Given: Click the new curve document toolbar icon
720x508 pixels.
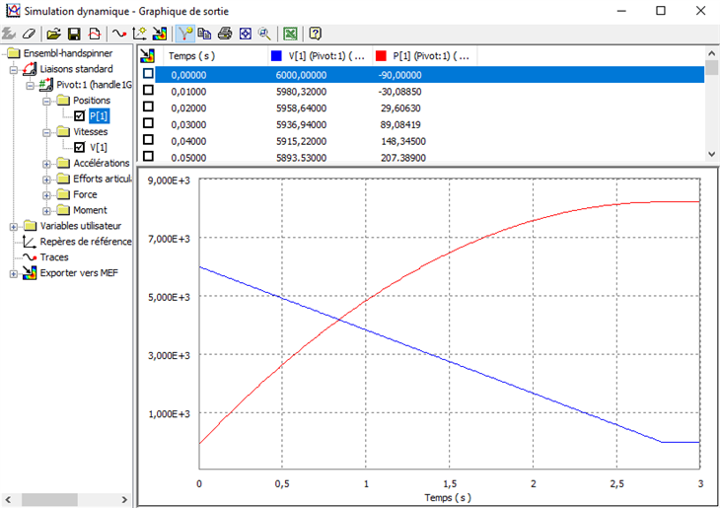Looking at the screenshot, I should click(x=95, y=34).
